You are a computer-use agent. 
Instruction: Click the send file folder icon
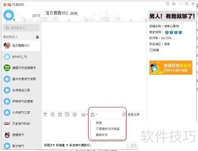67,114
